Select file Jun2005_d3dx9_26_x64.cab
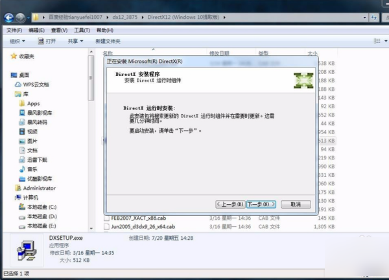Viewport: 389px width, 280px height. click(143, 227)
